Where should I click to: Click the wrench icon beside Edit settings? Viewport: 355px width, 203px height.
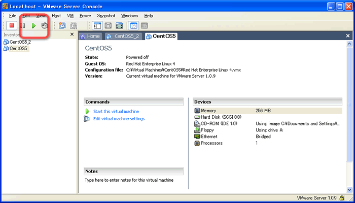point(87,119)
